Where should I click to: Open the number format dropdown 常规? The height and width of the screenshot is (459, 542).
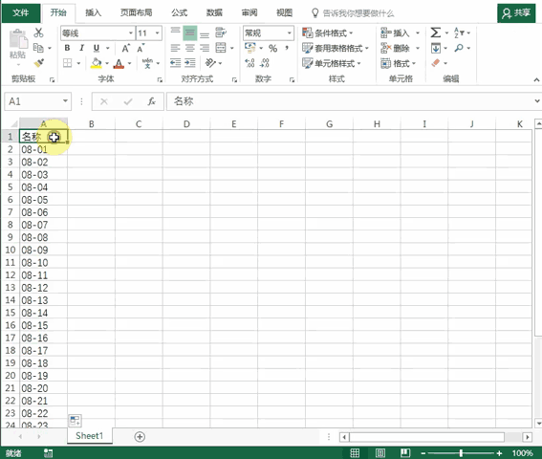click(289, 33)
